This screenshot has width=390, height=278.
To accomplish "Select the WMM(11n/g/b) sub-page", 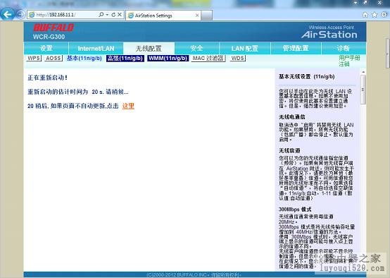I will 168,58.
